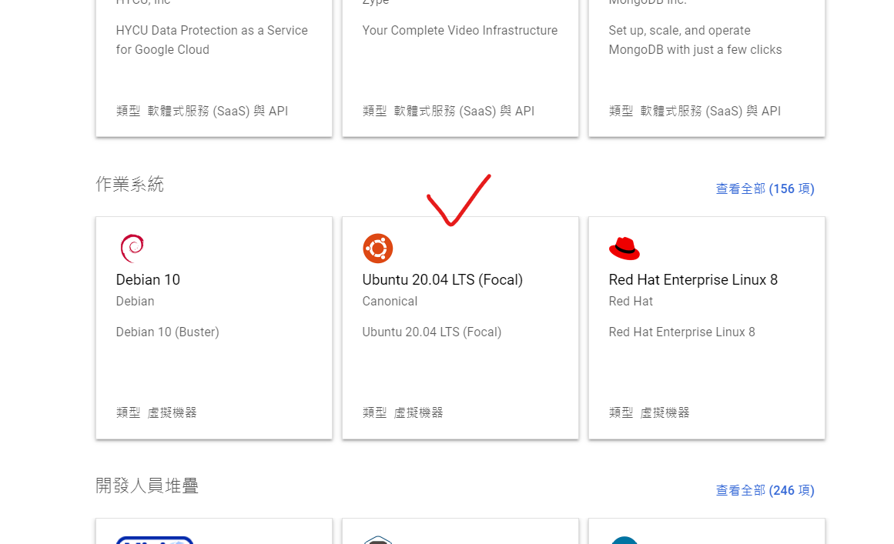The width and height of the screenshot is (894, 544).
Task: Click the Canonical publisher text
Action: click(x=390, y=302)
